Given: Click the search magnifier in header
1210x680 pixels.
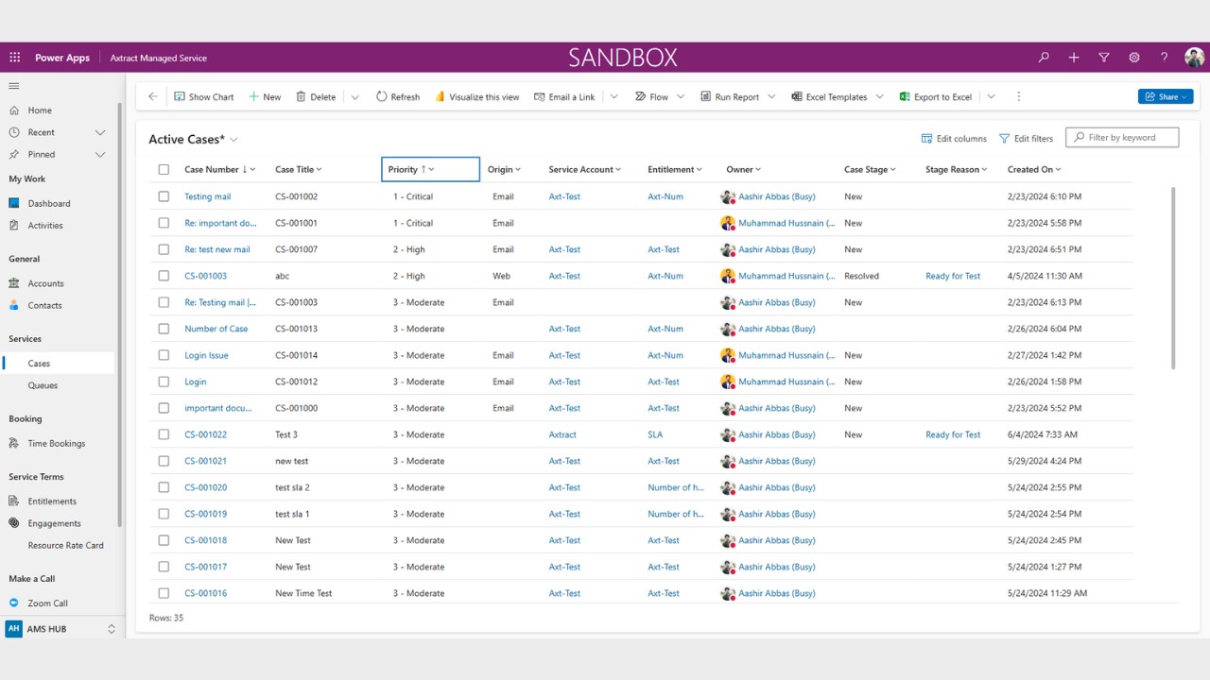Looking at the screenshot, I should tap(1044, 58).
